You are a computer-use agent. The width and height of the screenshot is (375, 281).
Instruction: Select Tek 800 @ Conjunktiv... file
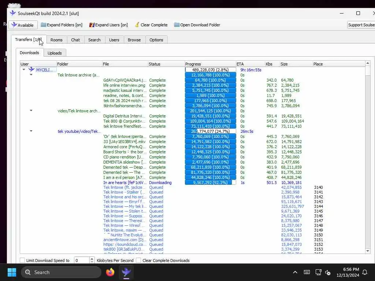125,121
